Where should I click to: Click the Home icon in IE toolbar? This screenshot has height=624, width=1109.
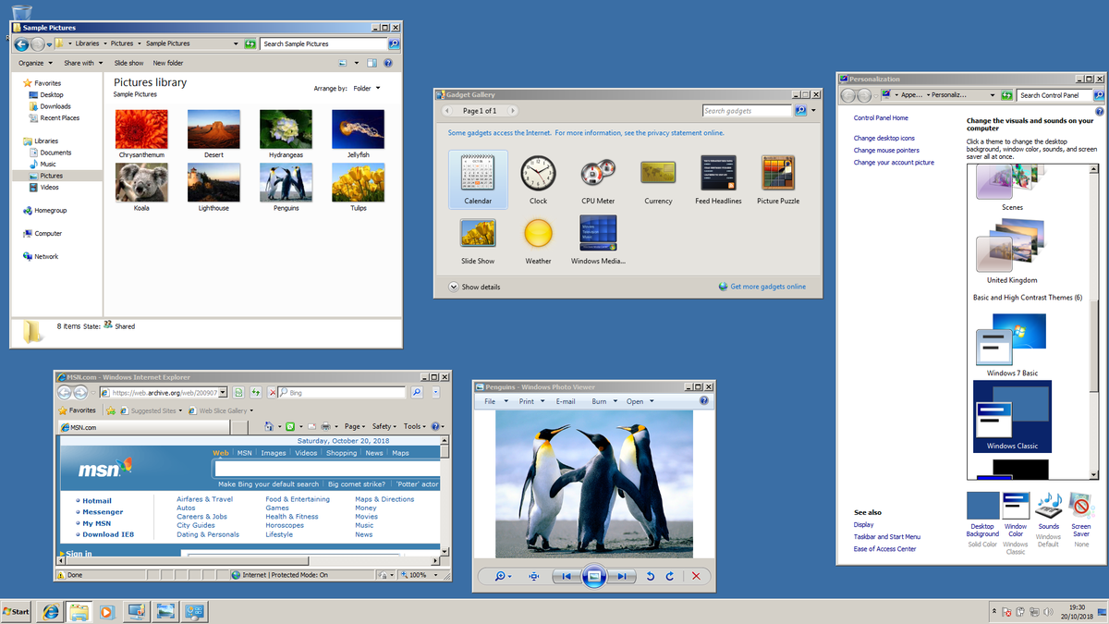pyautogui.click(x=269, y=426)
